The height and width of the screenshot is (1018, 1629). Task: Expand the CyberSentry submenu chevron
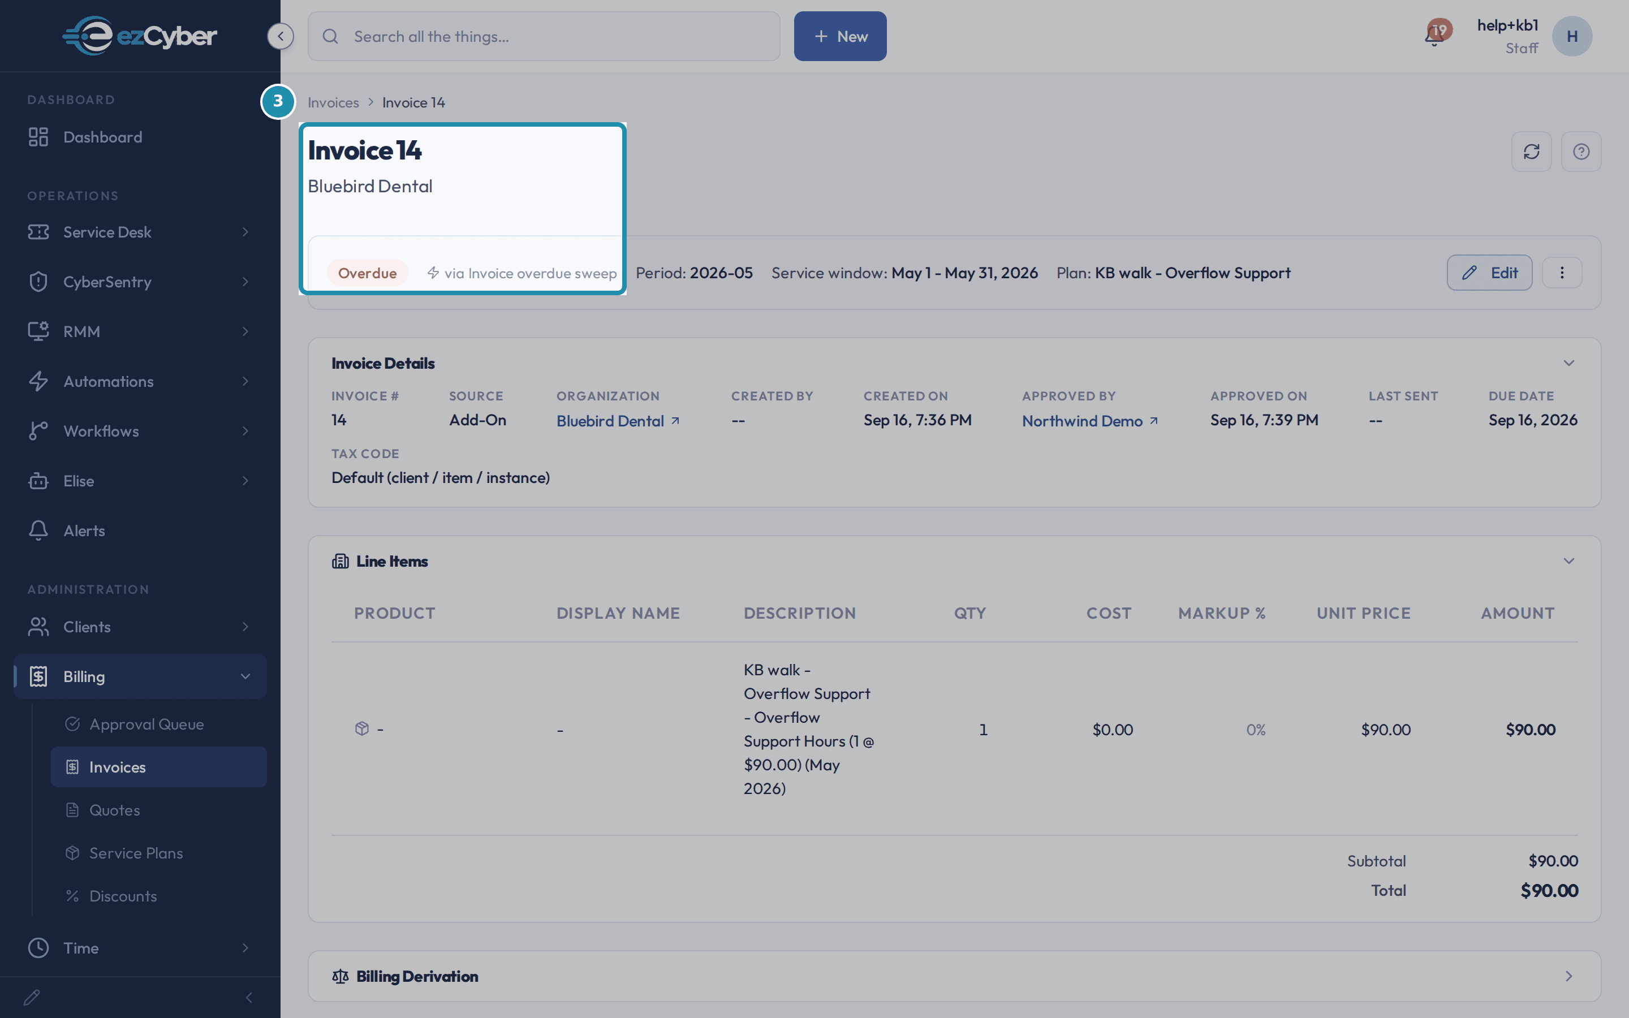(245, 282)
